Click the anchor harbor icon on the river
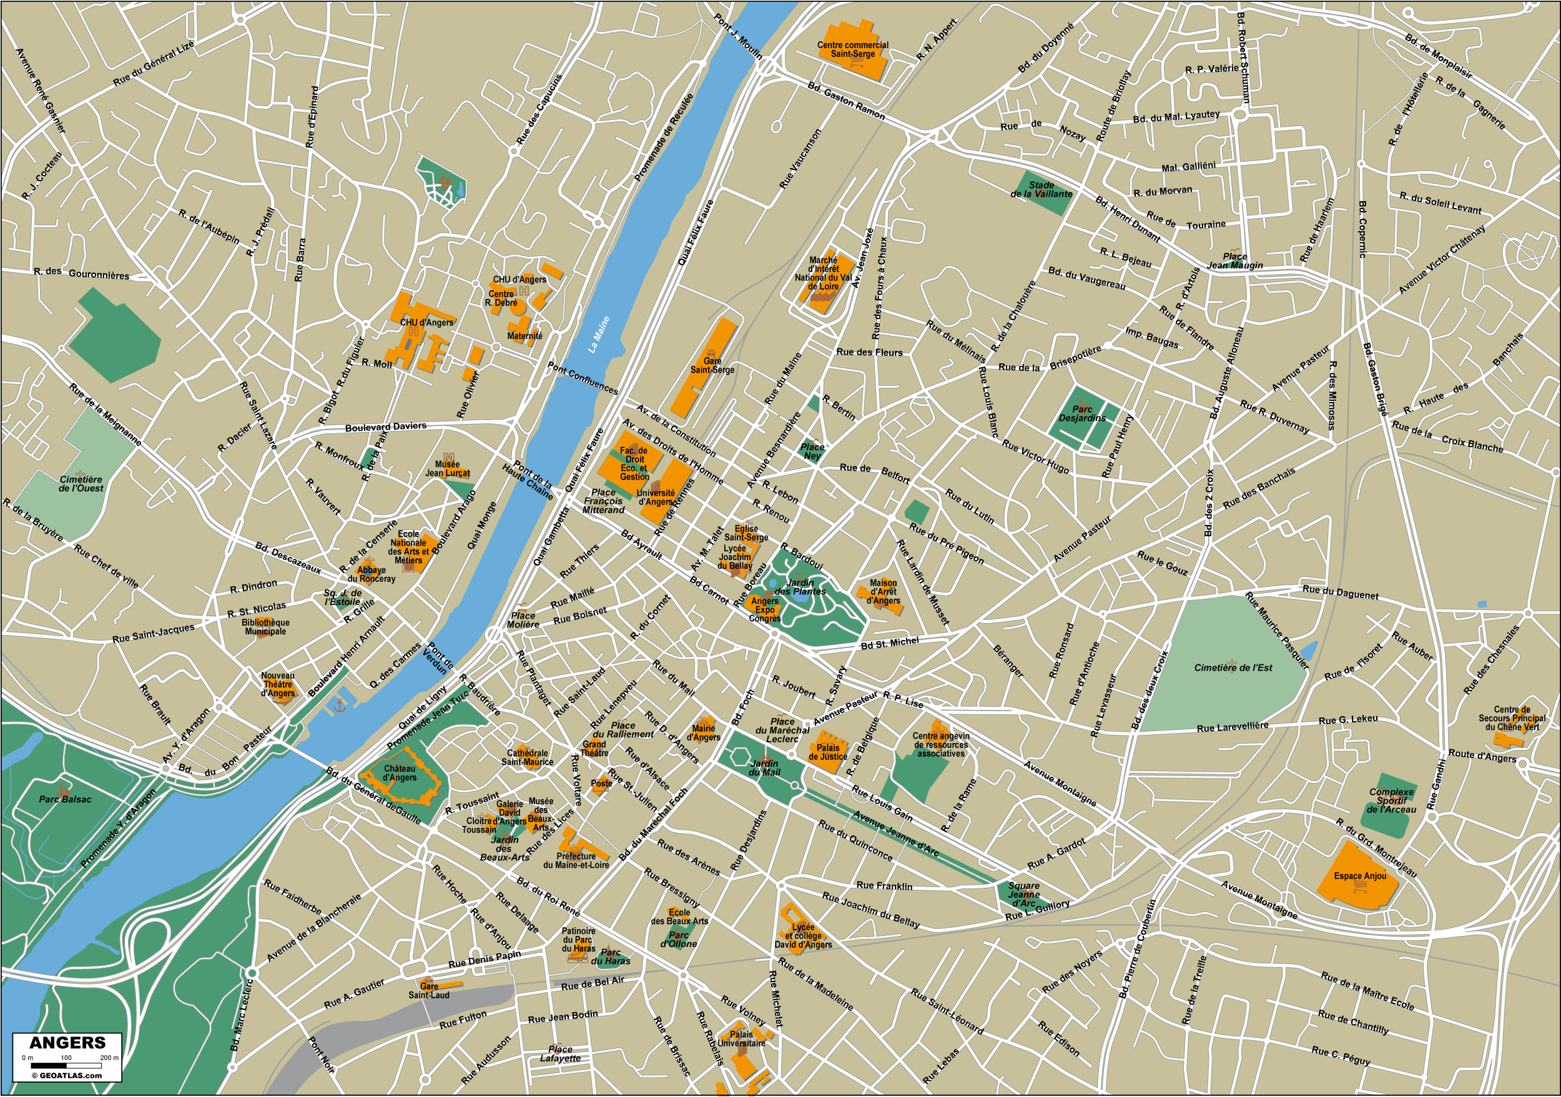 pyautogui.click(x=340, y=706)
